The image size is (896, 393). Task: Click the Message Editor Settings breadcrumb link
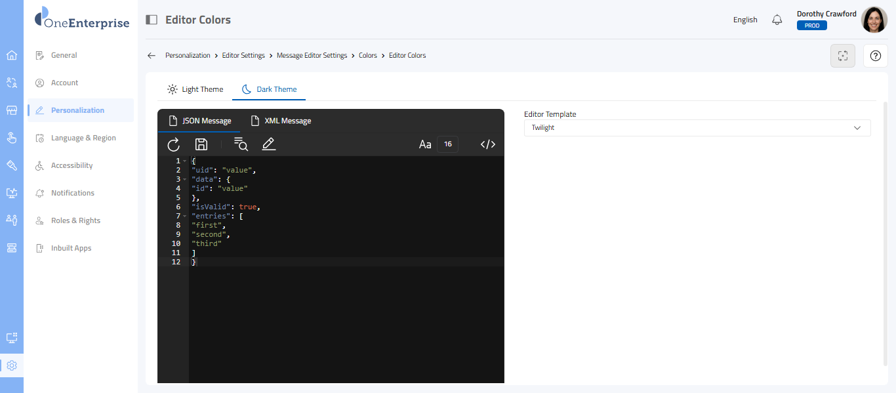312,56
